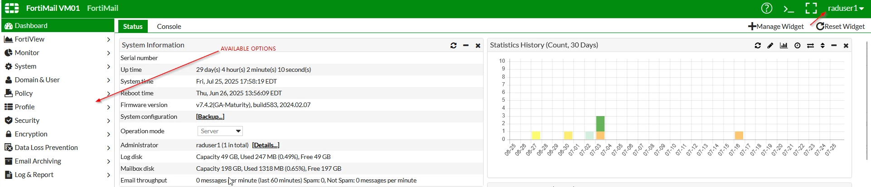Edit Statistics History widget with pencil icon
This screenshot has width=871, height=187.
coord(770,46)
